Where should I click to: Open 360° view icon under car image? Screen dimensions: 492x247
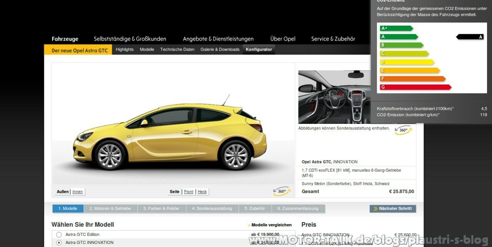click(x=281, y=191)
